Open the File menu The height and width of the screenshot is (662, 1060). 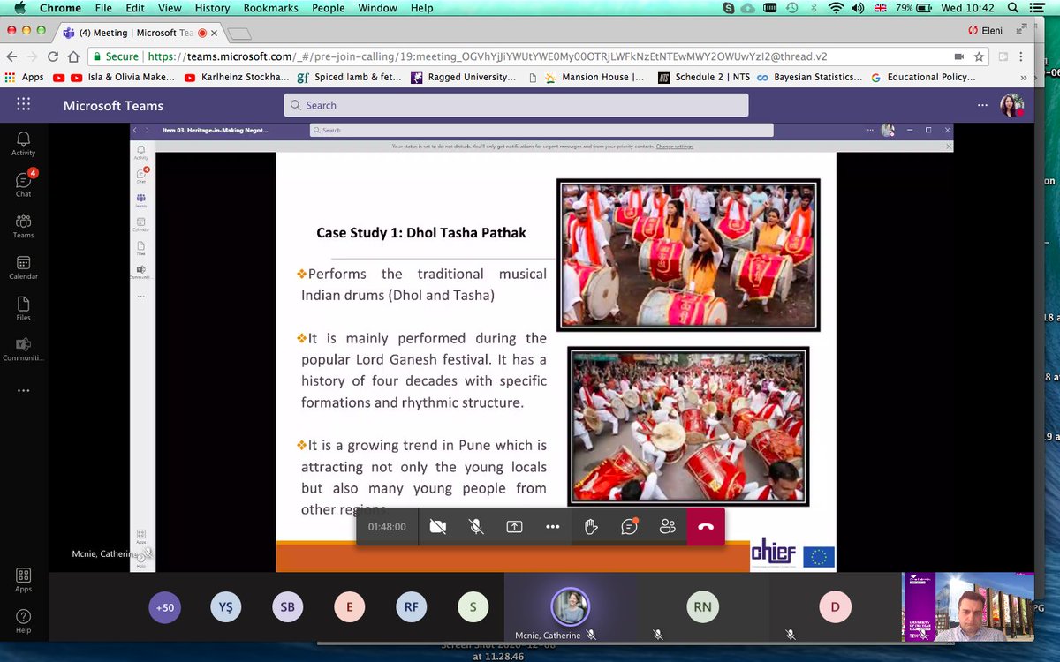[x=103, y=8]
